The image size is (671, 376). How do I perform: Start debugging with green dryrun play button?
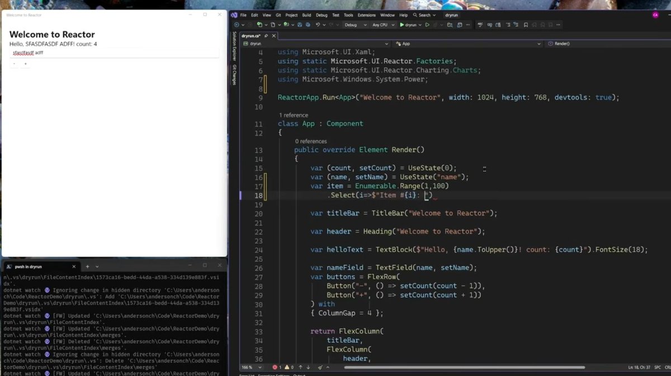tap(409, 25)
